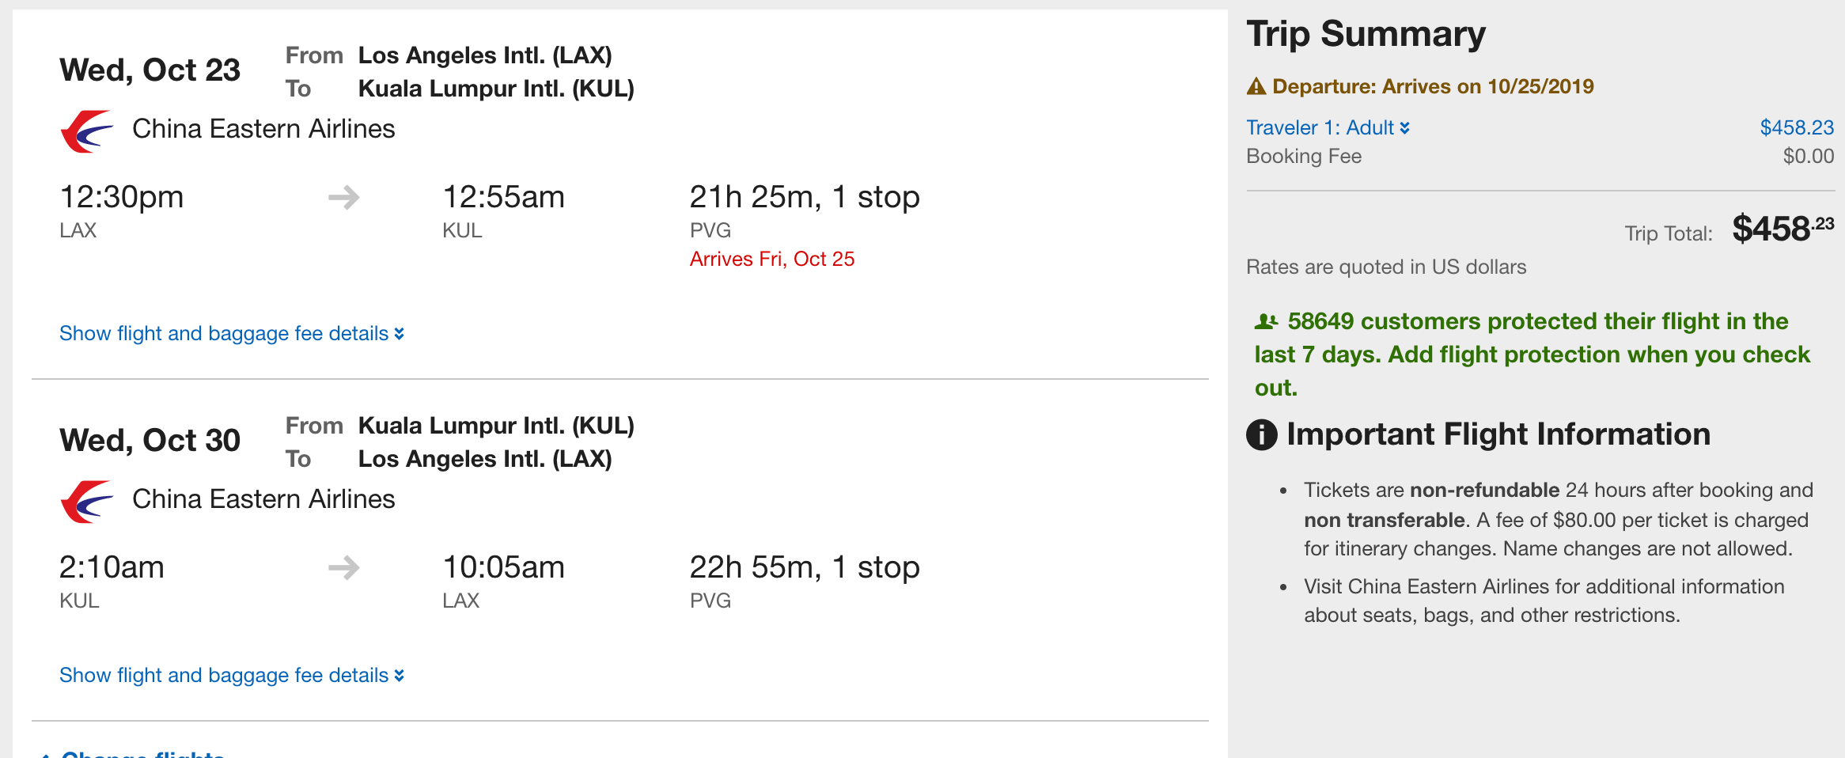Click the blue $458.23 traveler price
1845x758 pixels.
coord(1796,127)
